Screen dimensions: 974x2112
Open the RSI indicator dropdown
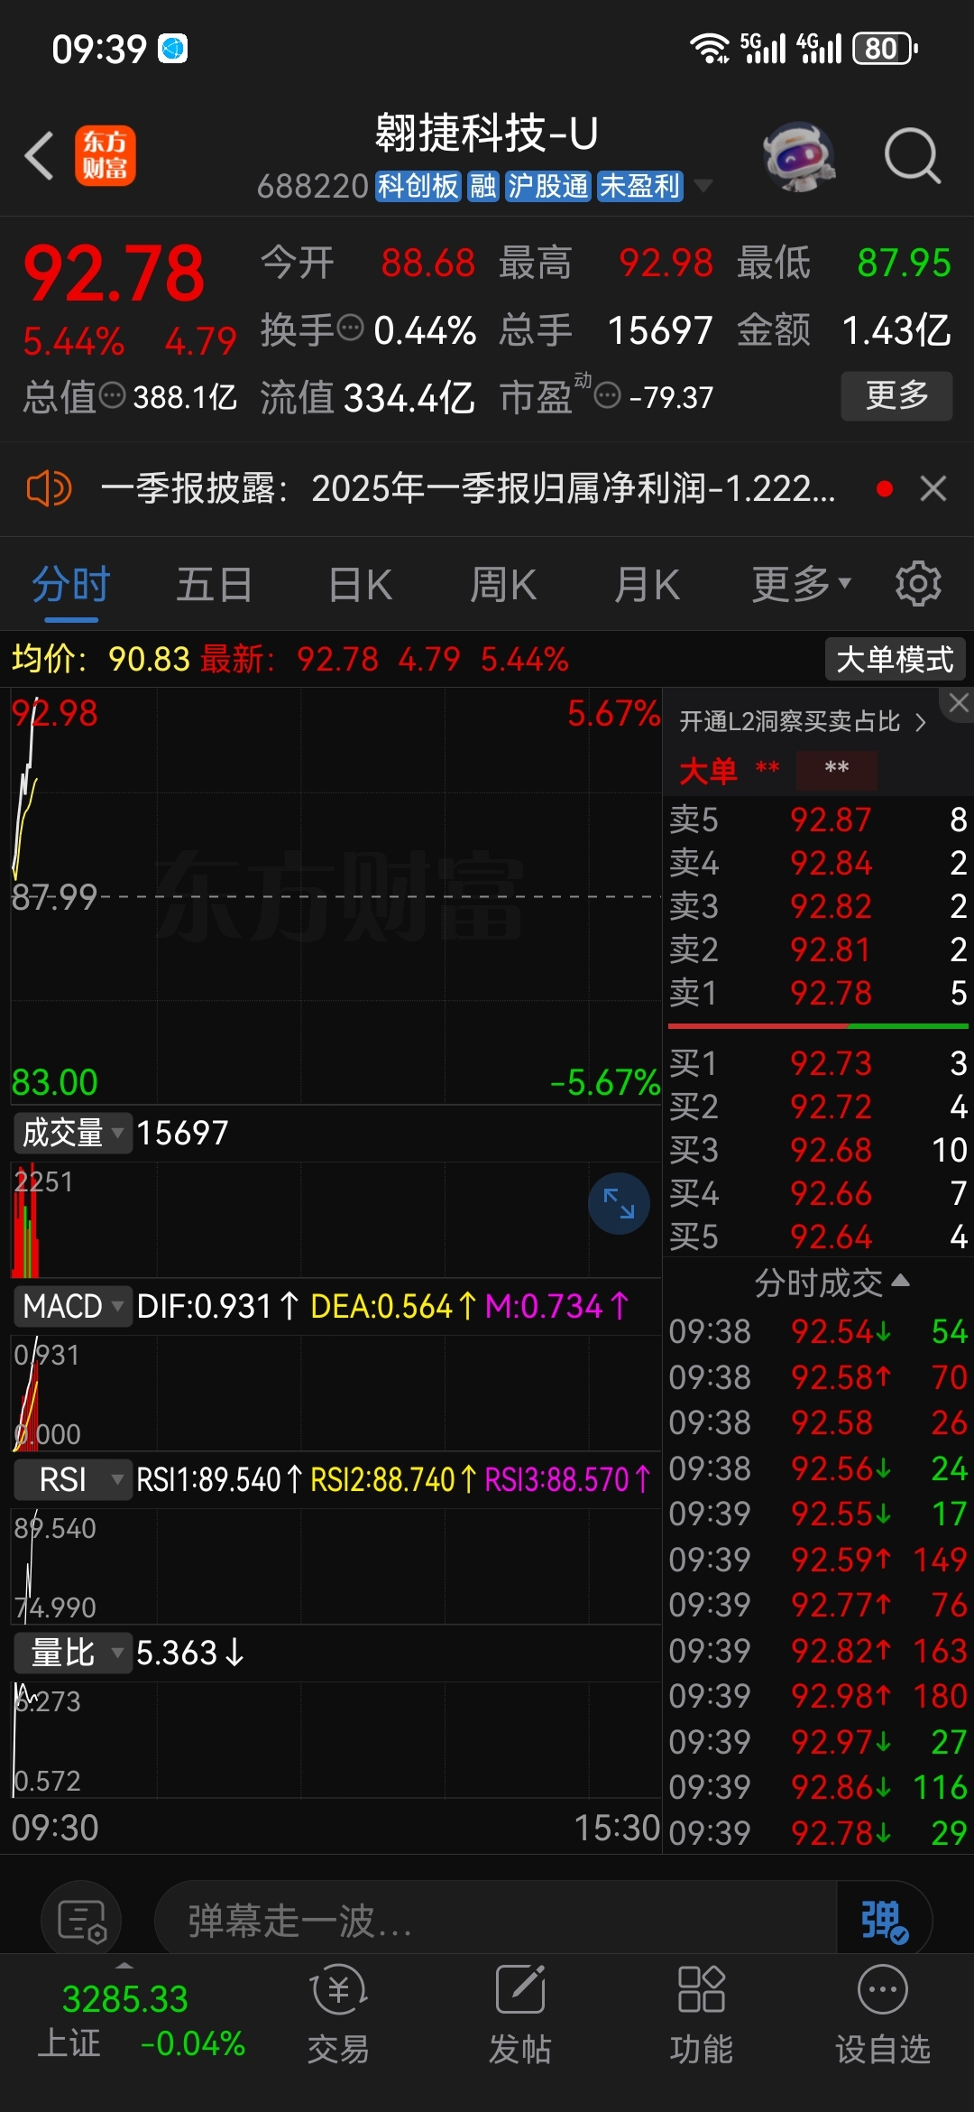72,1479
